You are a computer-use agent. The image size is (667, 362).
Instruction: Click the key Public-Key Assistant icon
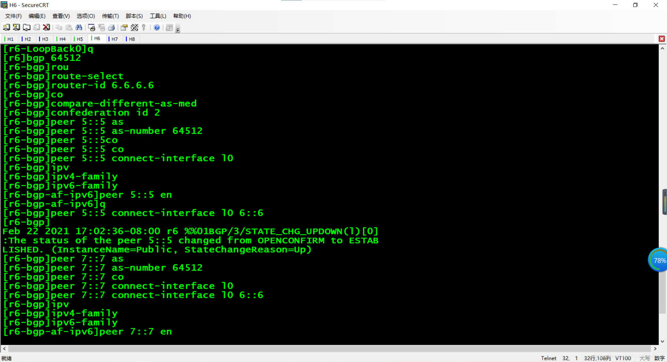click(x=144, y=27)
